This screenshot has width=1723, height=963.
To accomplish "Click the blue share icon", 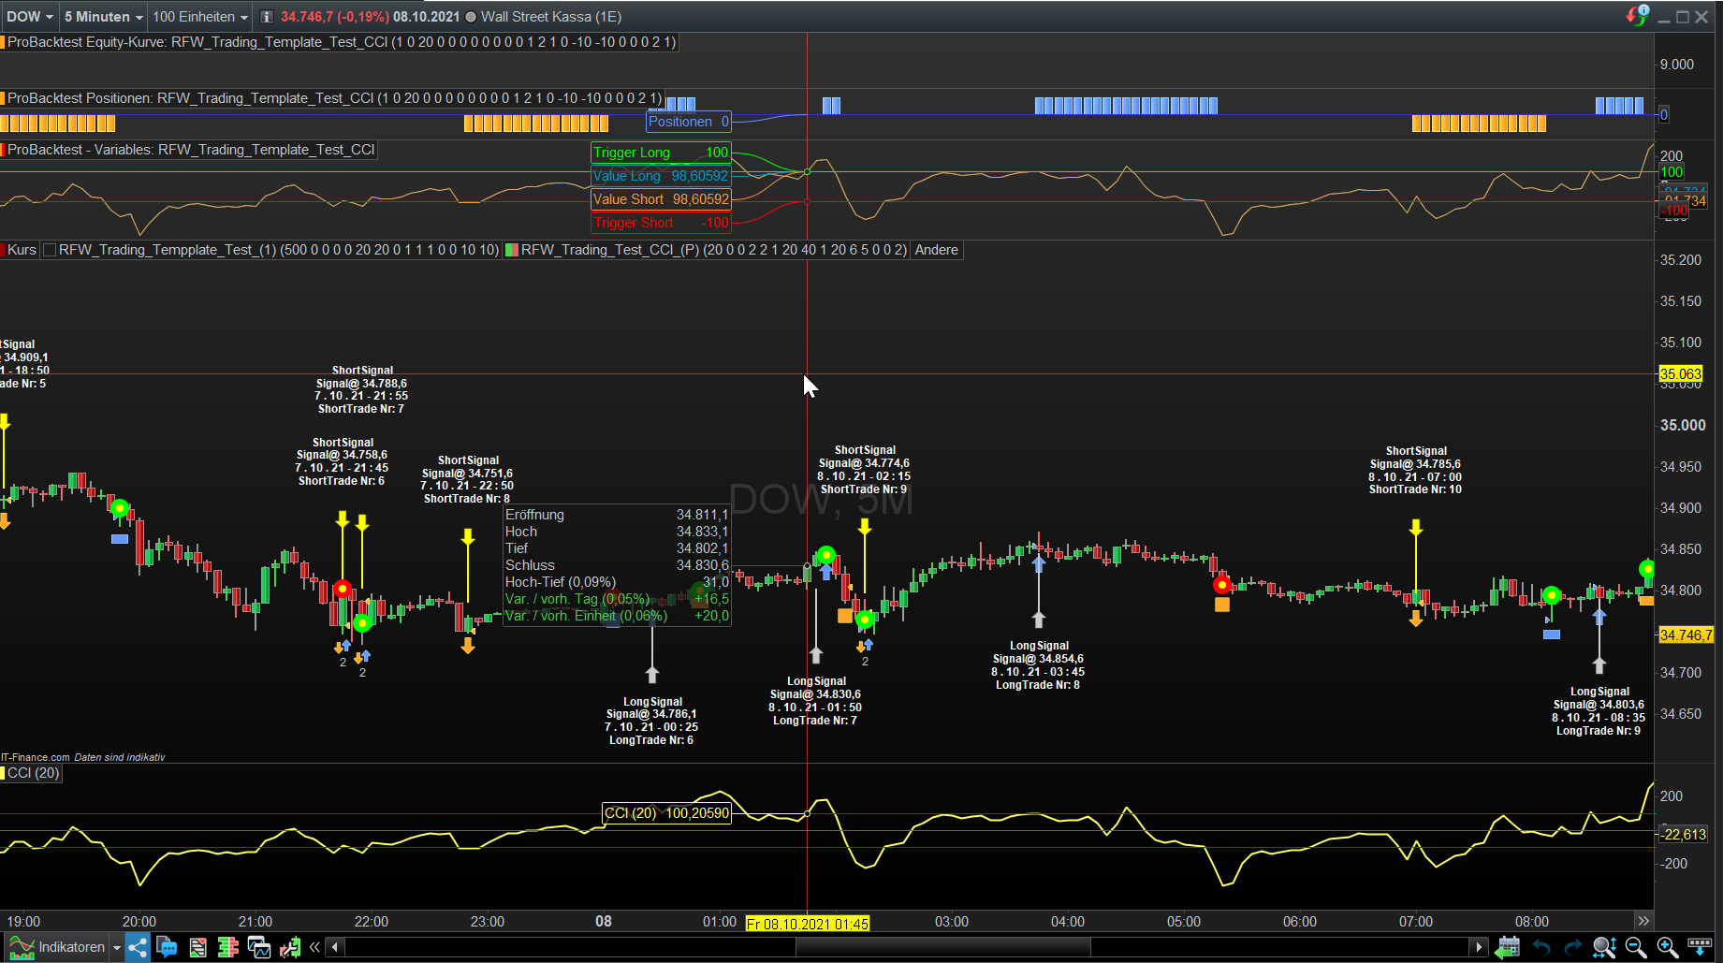I will pyautogui.click(x=138, y=947).
